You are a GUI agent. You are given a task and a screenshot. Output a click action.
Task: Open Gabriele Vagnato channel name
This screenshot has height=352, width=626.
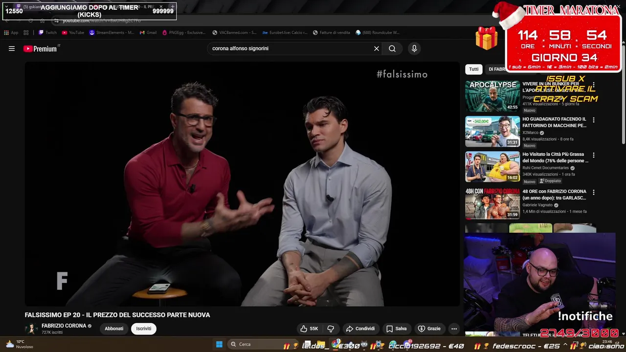(537, 205)
